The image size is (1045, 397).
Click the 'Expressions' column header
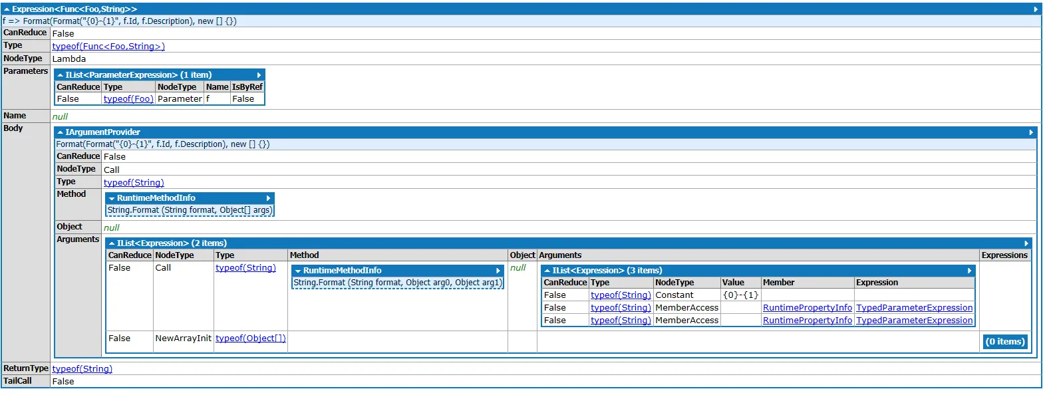[x=1004, y=255]
